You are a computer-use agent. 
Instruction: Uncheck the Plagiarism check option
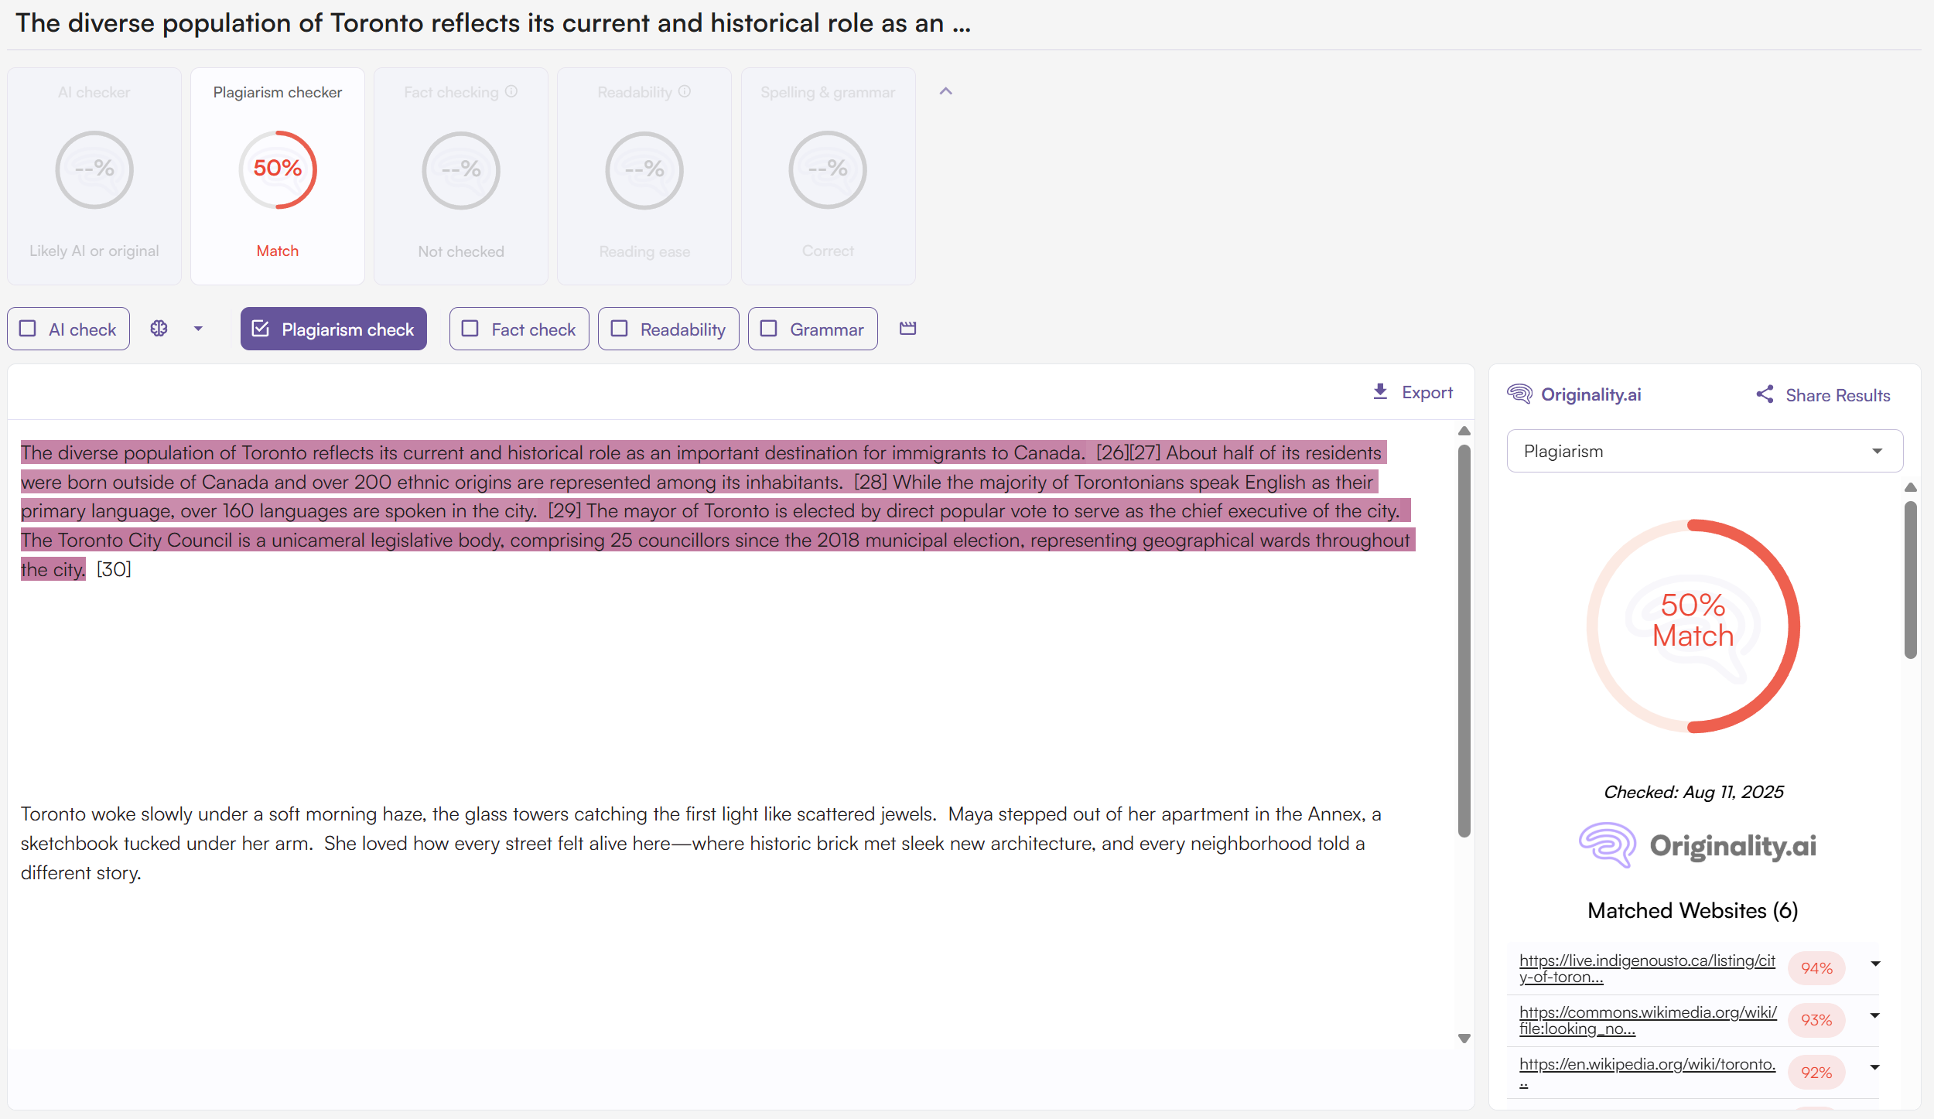[261, 329]
